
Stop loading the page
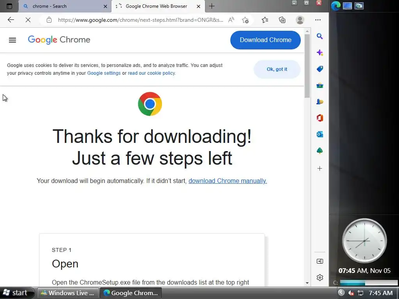click(28, 20)
